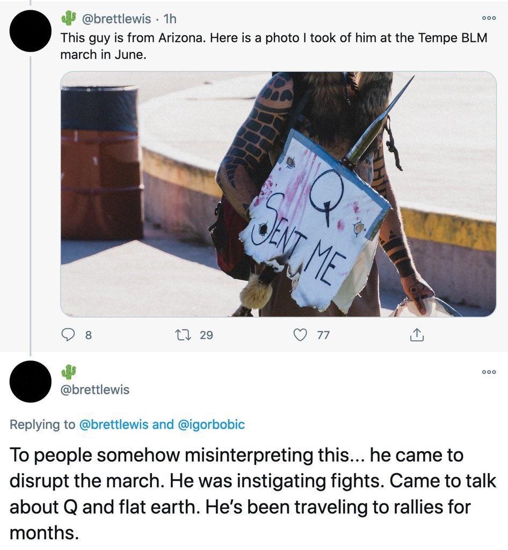The image size is (508, 550).
Task: Click the reply speech bubble icon
Action: pos(68,335)
